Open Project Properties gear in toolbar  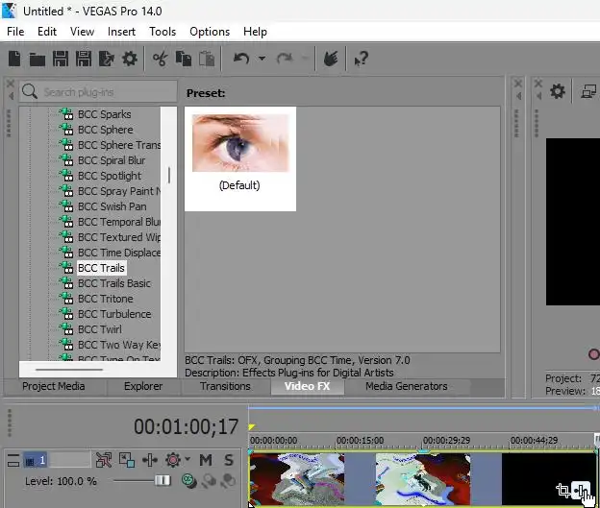point(130,59)
